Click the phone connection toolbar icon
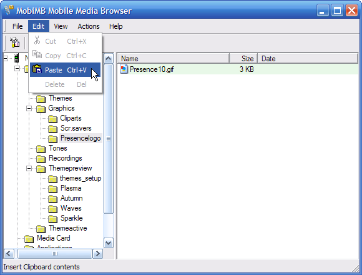The height and width of the screenshot is (275, 362). (x=14, y=42)
